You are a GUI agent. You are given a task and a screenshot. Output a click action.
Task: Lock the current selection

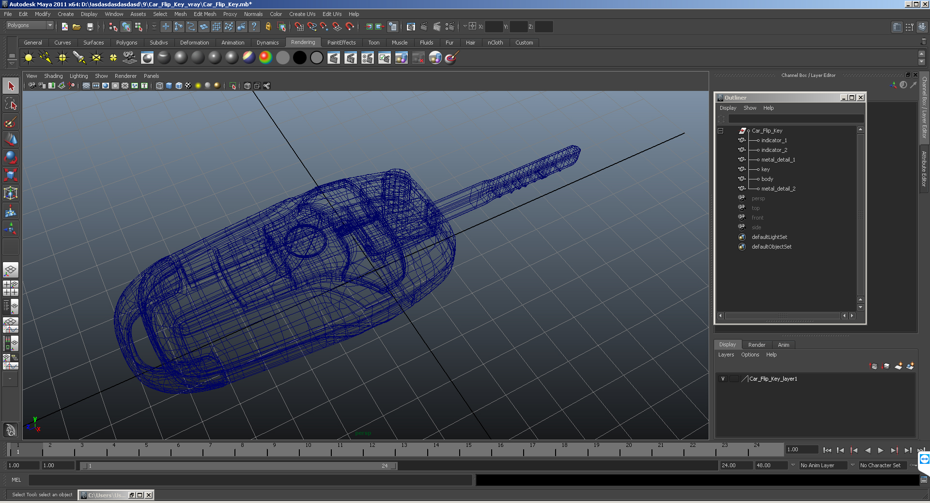[x=268, y=27]
